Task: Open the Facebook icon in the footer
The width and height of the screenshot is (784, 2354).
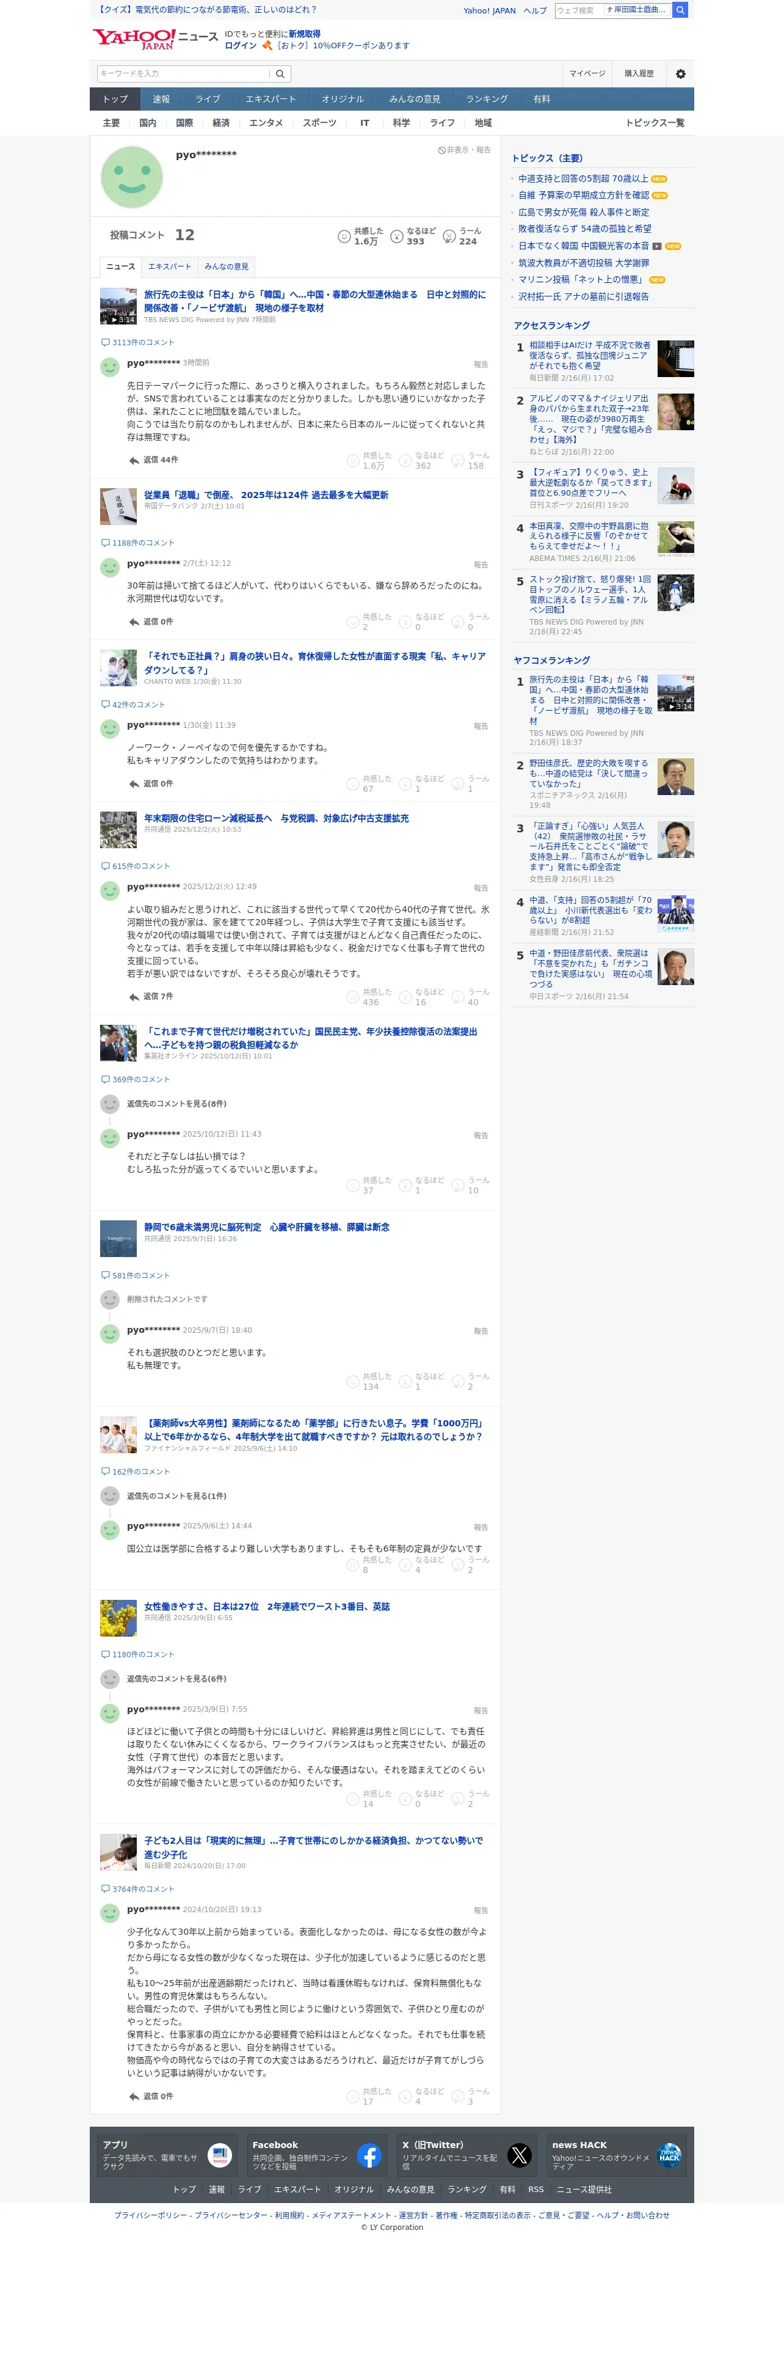Action: 369,2155
